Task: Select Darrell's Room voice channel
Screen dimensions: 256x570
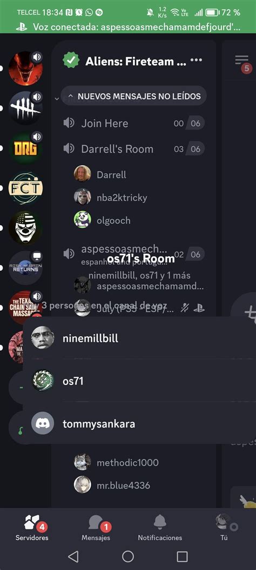Action: (133, 149)
